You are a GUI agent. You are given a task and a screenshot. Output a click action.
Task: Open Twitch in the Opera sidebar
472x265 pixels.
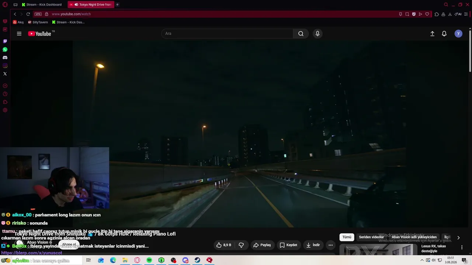click(x=5, y=41)
